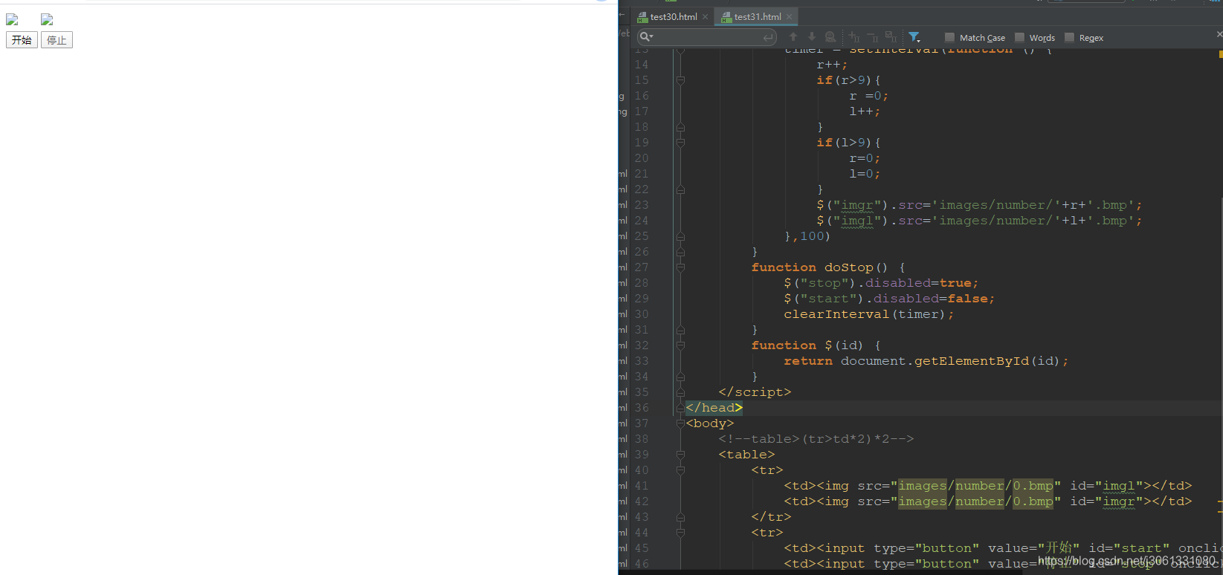Go to previous occurrence with up arrow
Viewport: 1223px width, 575px height.
point(793,37)
